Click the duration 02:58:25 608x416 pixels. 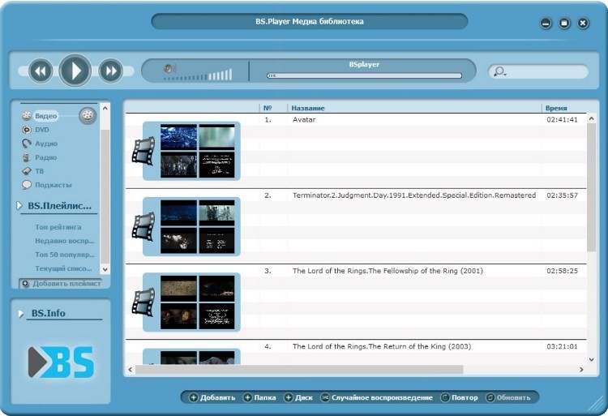pyautogui.click(x=563, y=271)
